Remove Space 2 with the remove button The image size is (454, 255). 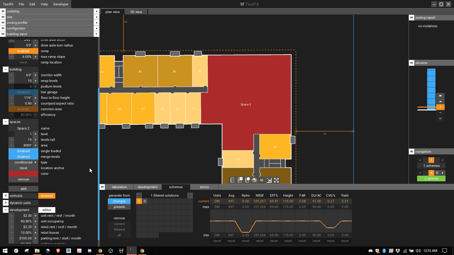point(23,179)
